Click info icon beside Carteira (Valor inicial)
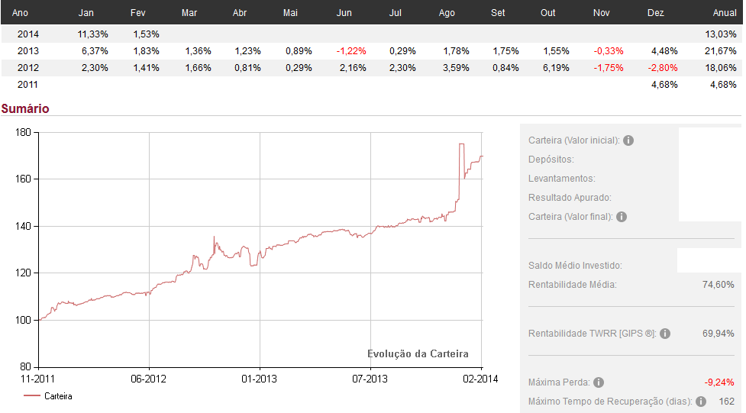Viewport: 746px width, 413px height. click(628, 140)
